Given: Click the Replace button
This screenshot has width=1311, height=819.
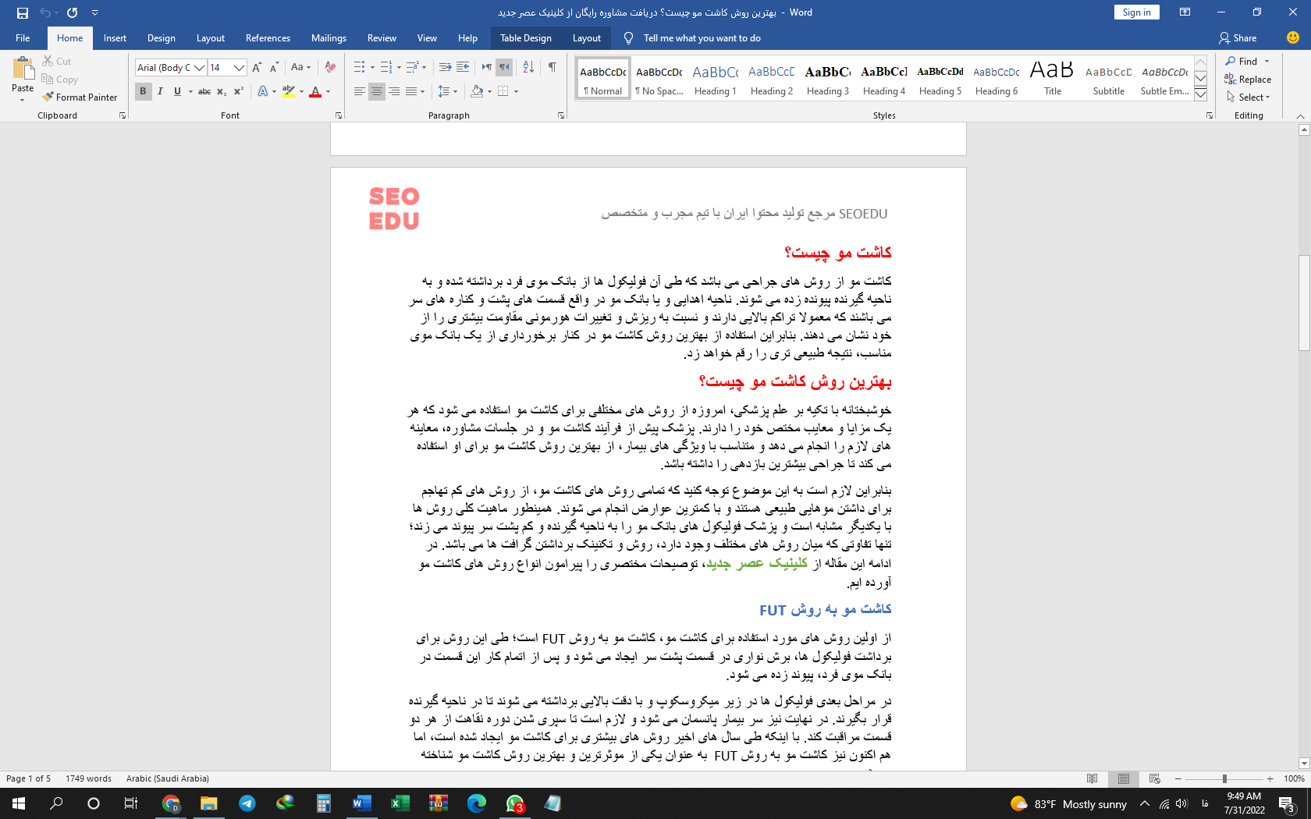Looking at the screenshot, I should 1248,80.
